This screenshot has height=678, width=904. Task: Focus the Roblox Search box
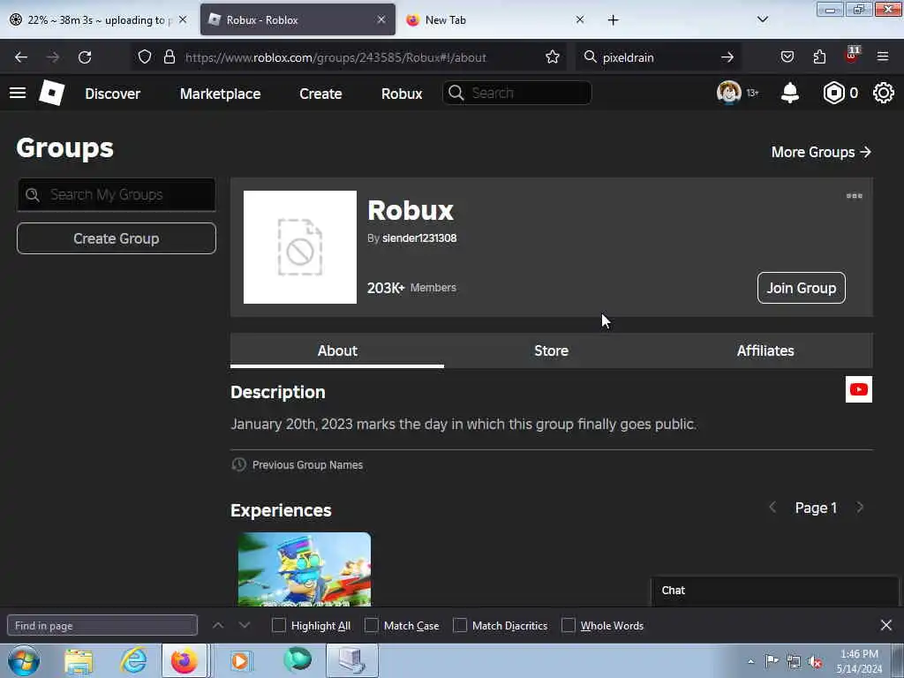tap(516, 93)
